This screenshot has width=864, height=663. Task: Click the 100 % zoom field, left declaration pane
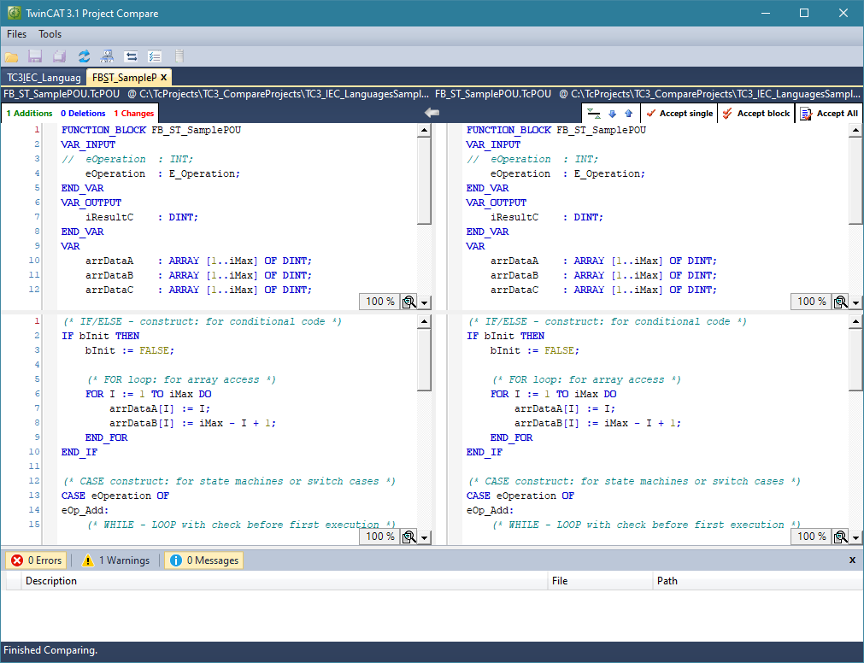(379, 302)
